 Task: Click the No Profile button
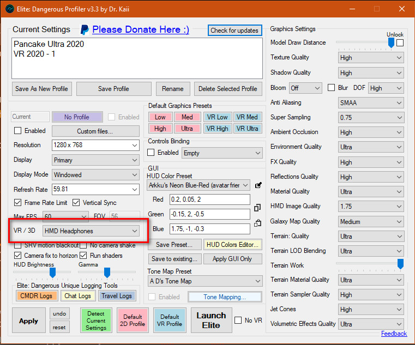point(77,117)
